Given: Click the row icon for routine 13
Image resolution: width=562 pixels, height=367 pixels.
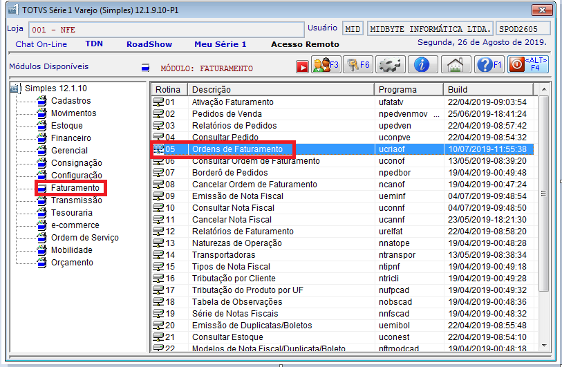Looking at the screenshot, I should (158, 243).
